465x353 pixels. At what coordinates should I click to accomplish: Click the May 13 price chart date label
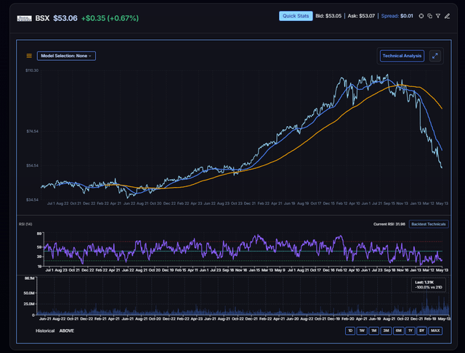[x=442, y=203]
